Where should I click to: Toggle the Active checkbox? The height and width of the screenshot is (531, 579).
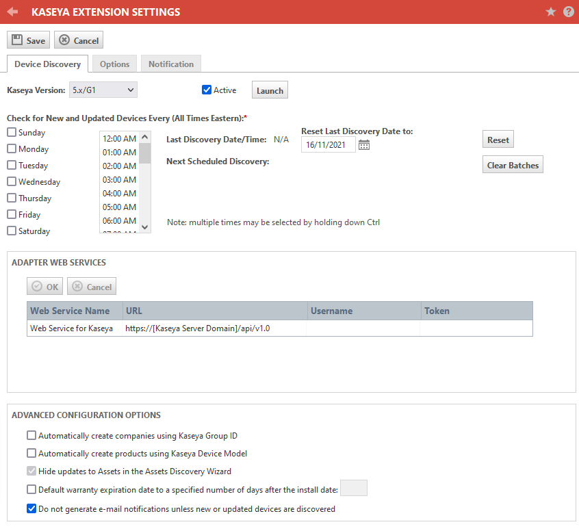click(x=207, y=90)
